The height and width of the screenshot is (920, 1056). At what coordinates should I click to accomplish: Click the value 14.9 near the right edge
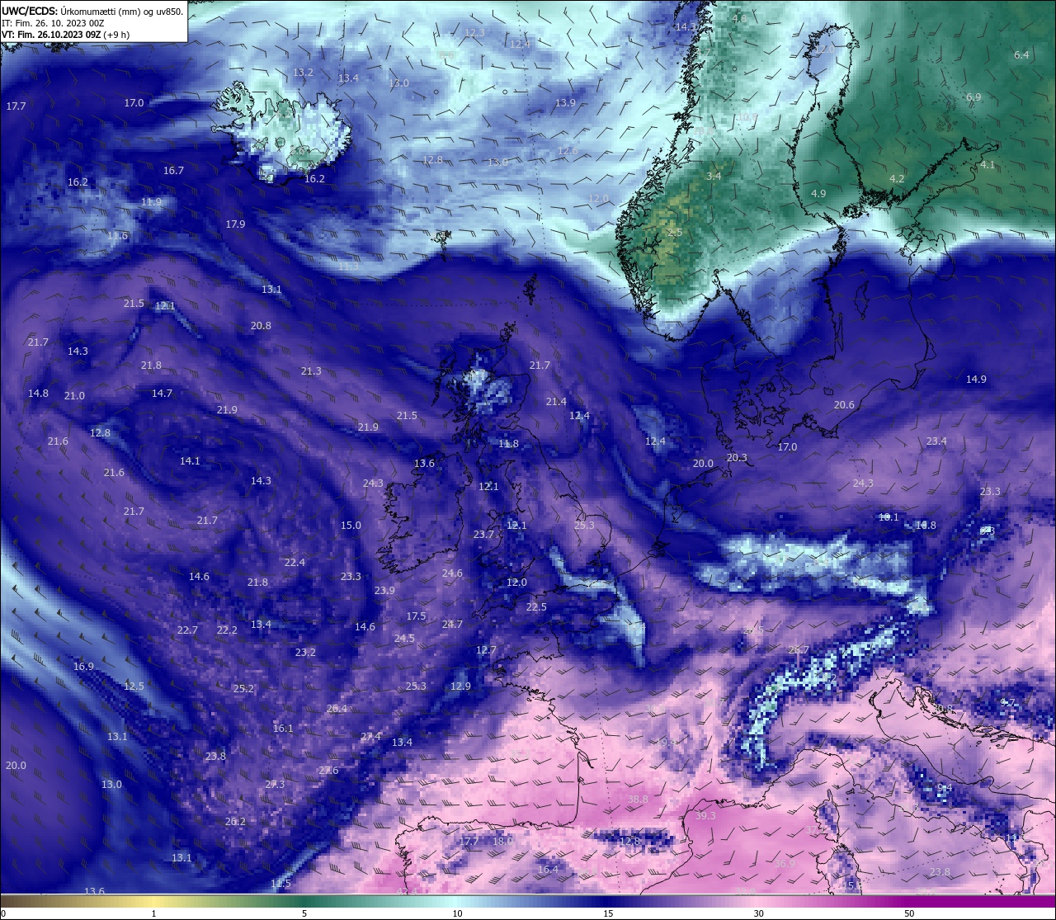point(976,380)
